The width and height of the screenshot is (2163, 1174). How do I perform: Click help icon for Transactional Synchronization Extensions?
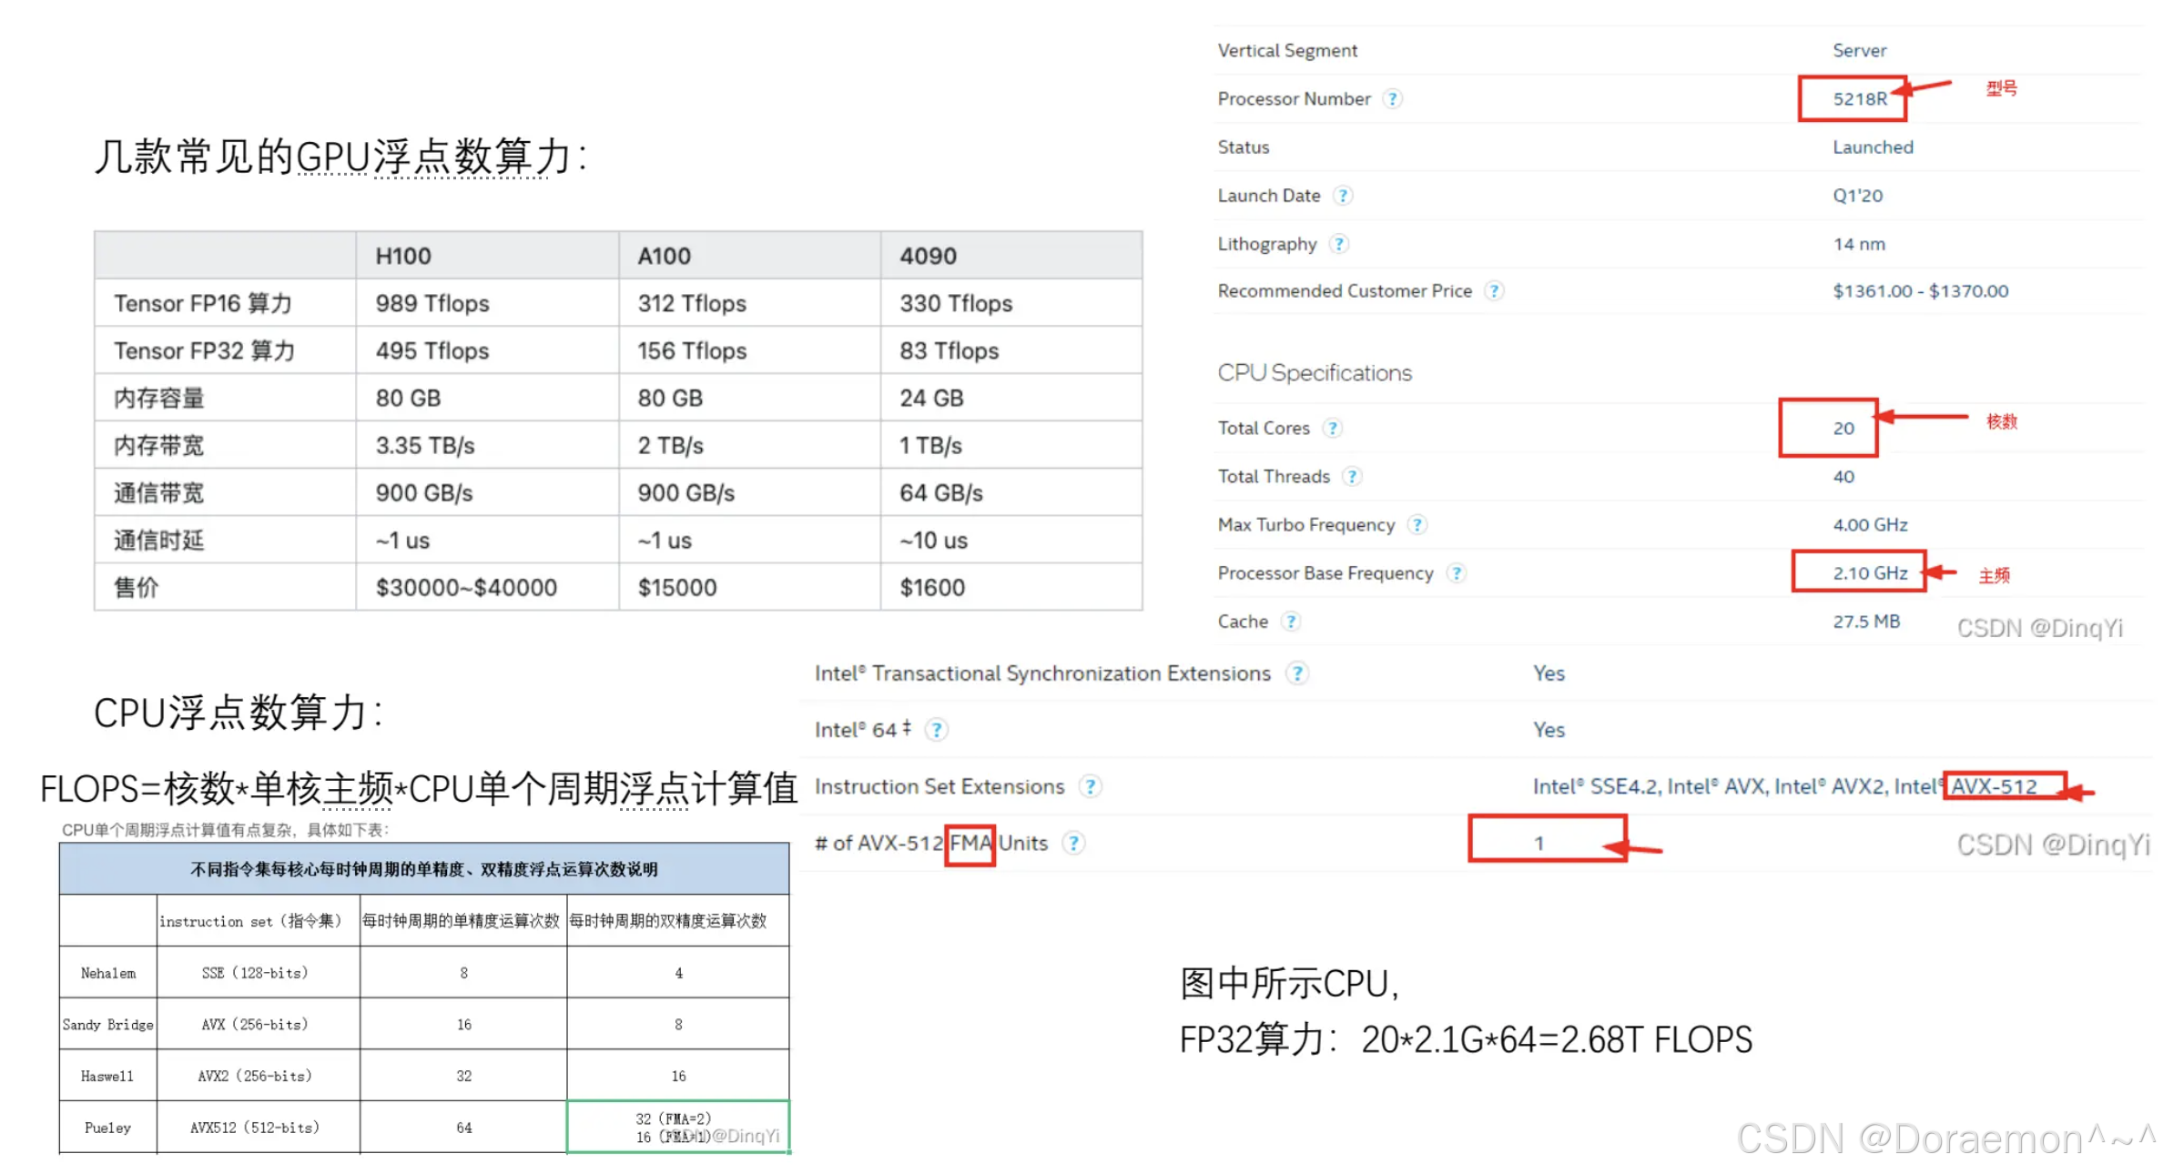1296,673
